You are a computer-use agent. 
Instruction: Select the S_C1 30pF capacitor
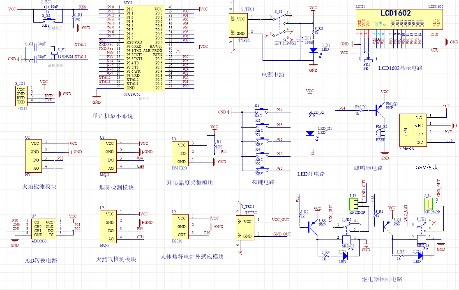tap(36, 47)
